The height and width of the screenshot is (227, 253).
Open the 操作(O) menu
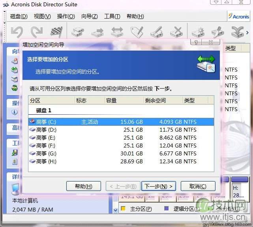66,16
